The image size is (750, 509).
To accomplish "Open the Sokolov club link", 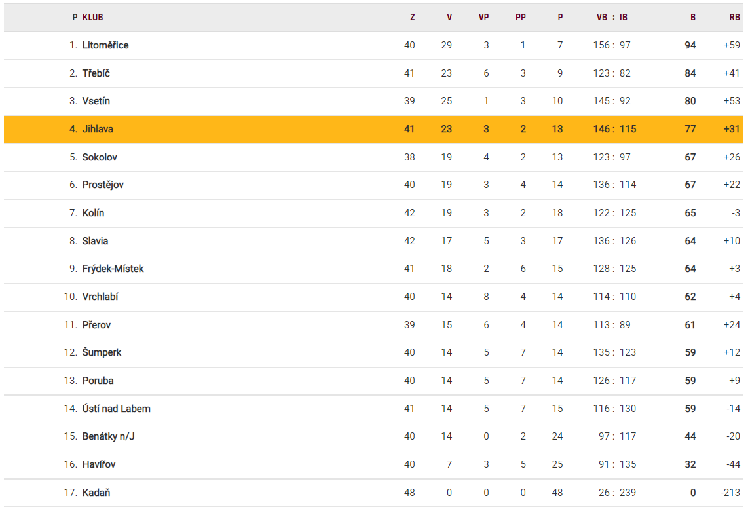I will pos(100,157).
